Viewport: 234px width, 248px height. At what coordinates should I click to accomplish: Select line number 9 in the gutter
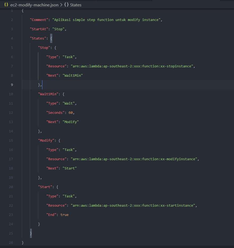point(12,85)
